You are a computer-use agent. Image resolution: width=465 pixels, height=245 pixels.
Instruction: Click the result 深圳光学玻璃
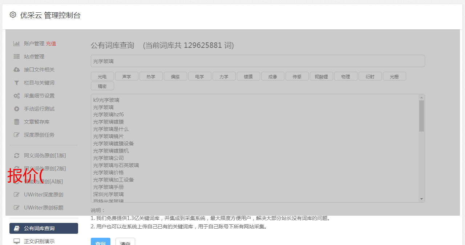108,194
